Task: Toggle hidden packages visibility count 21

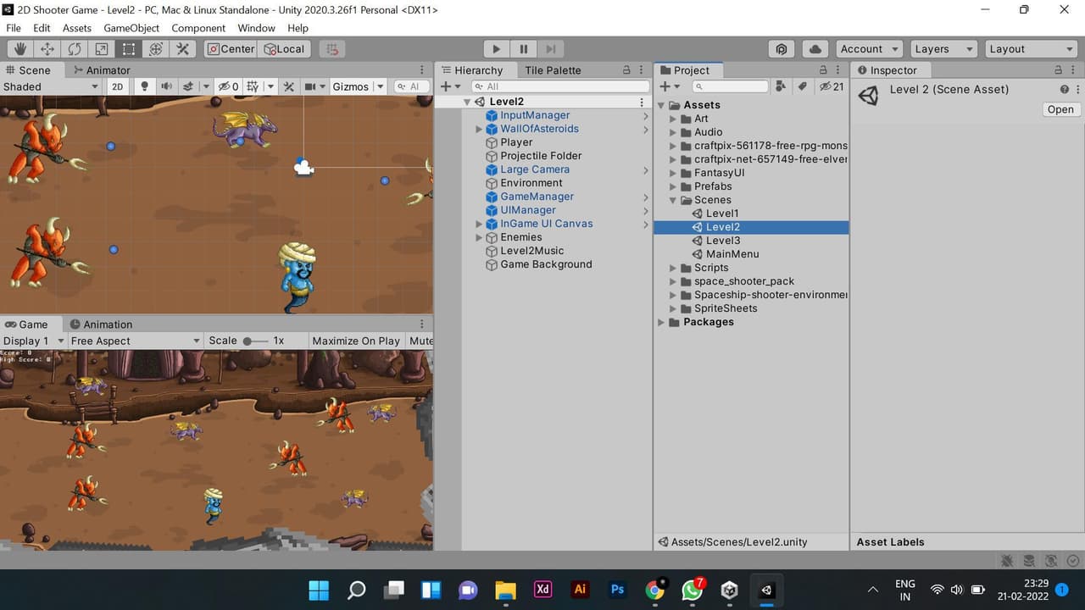Action: point(831,86)
